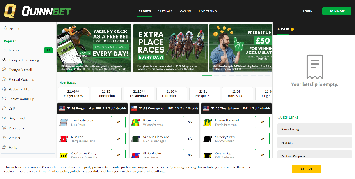The image size is (355, 179).
Task: Open the Extra Place Races promo banner
Action: 170,48
